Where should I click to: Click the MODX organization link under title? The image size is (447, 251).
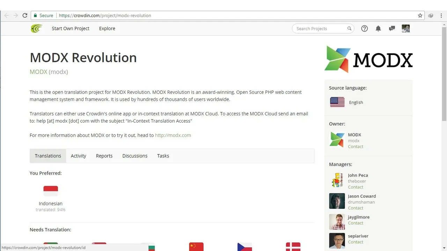(38, 72)
